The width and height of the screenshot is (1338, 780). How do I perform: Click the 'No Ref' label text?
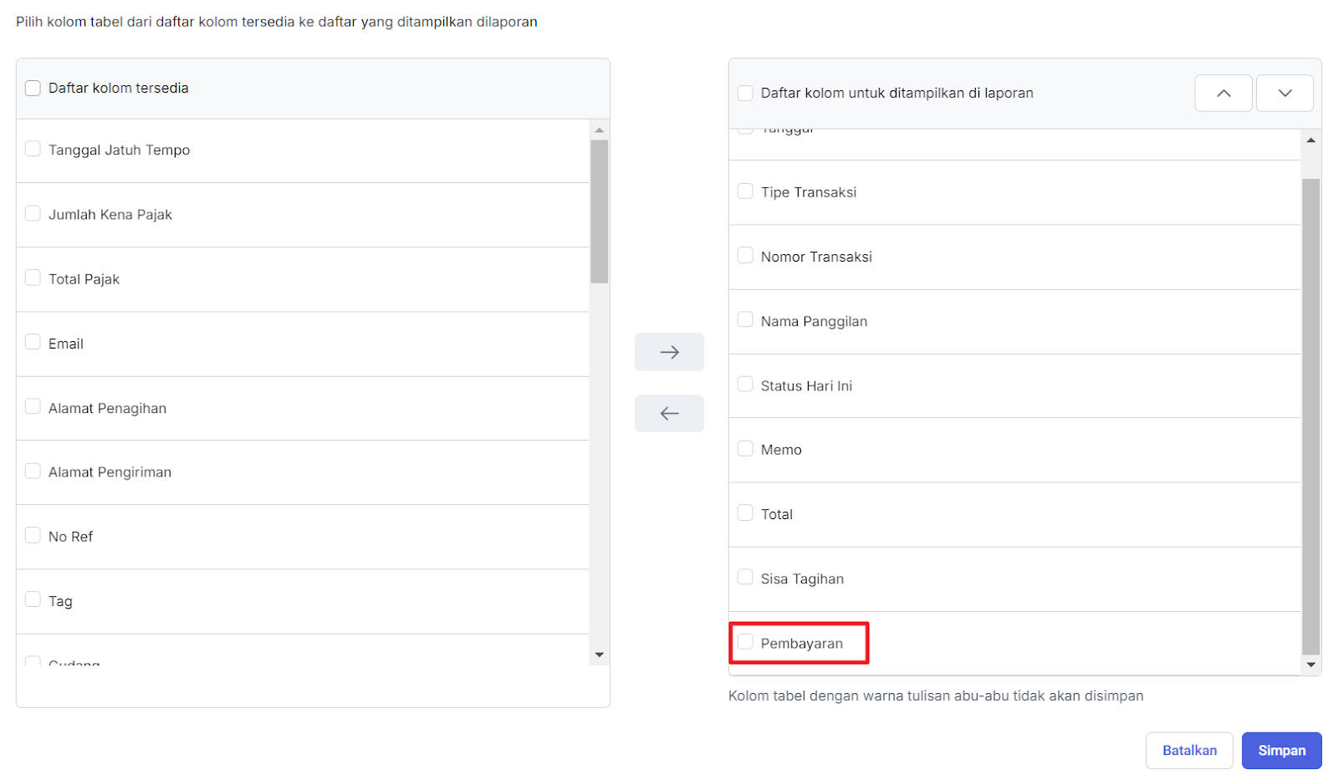[70, 537]
